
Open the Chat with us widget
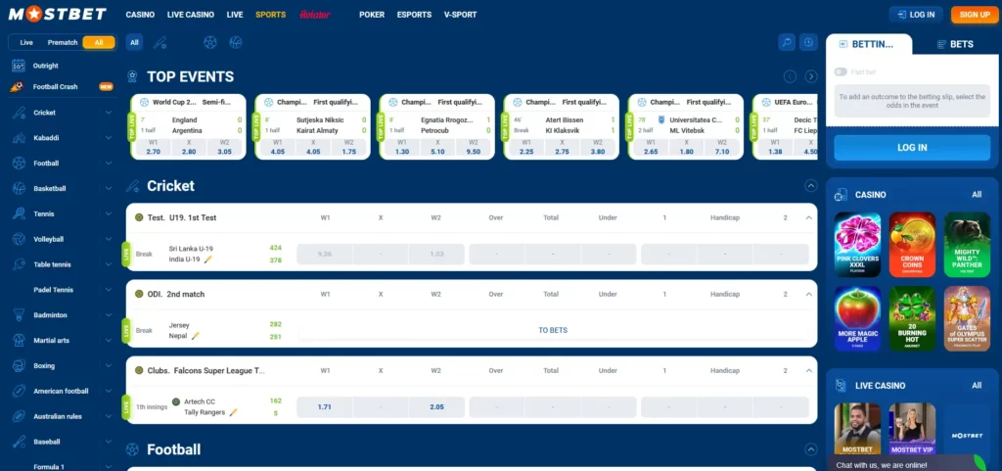coord(907,463)
